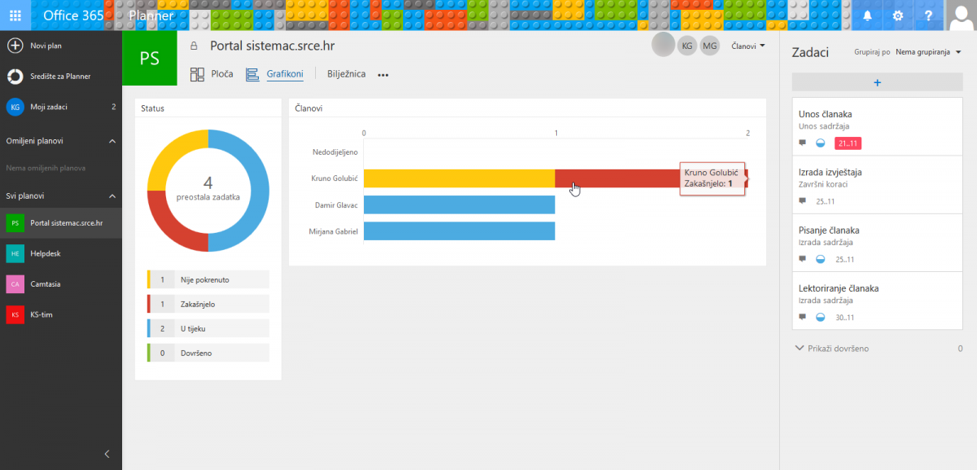This screenshot has width=977, height=470.
Task: Open the Nema grupiranja grouping dropdown
Action: pos(928,52)
